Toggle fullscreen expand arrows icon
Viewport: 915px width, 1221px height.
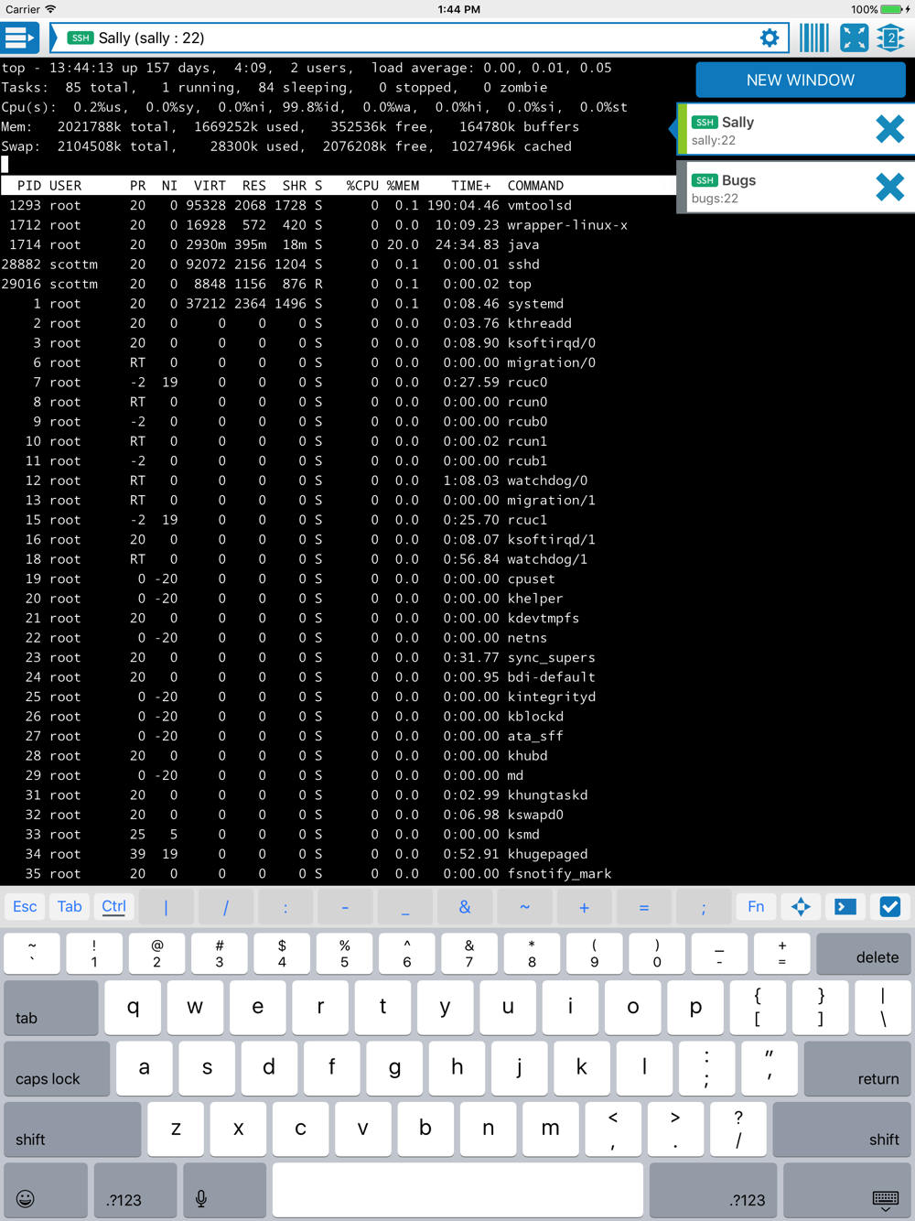click(x=854, y=38)
